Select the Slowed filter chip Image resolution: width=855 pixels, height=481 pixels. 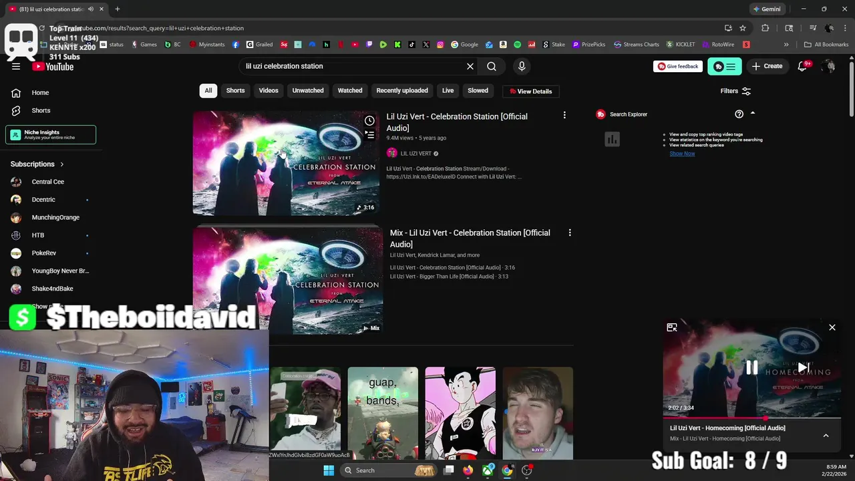click(478, 91)
